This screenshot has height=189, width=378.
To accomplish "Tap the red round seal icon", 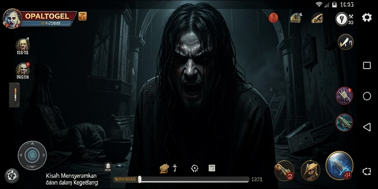I will pyautogui.click(x=273, y=18).
